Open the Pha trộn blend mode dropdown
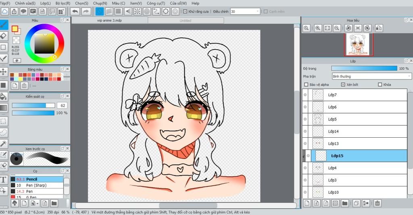Screen dimensions: 413x215 [371, 76]
